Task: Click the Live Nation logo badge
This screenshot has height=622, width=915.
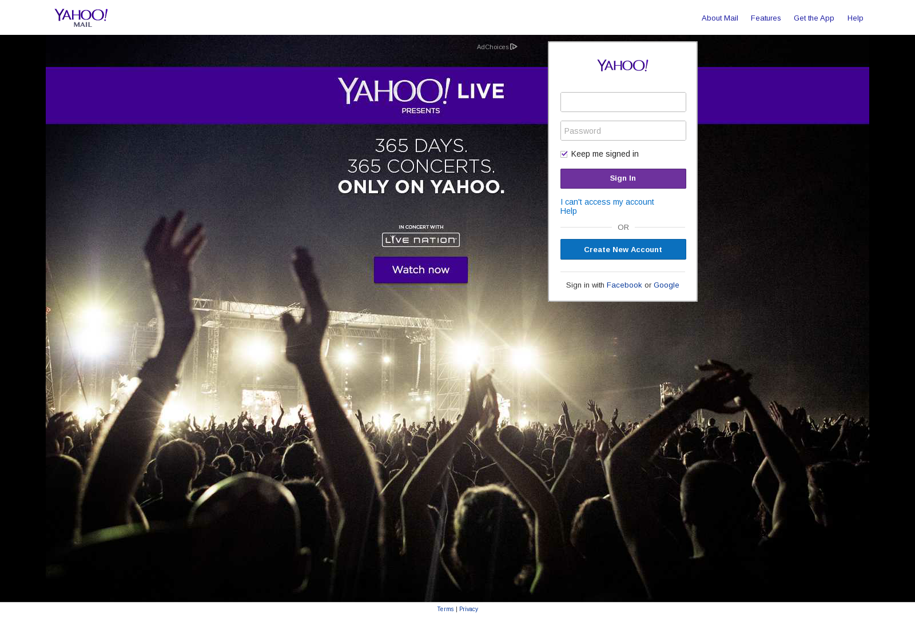Action: point(421,240)
